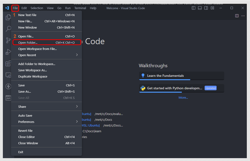Open the Help menu
The image size is (250, 161).
coord(93,8)
